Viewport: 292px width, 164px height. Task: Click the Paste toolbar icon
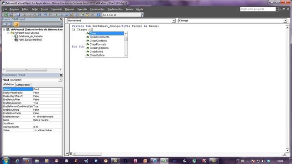[x=35, y=15]
